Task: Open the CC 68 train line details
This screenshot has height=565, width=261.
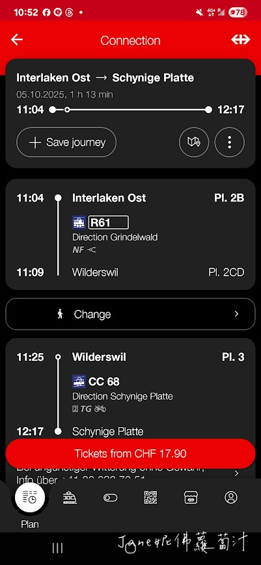Action: [104, 382]
